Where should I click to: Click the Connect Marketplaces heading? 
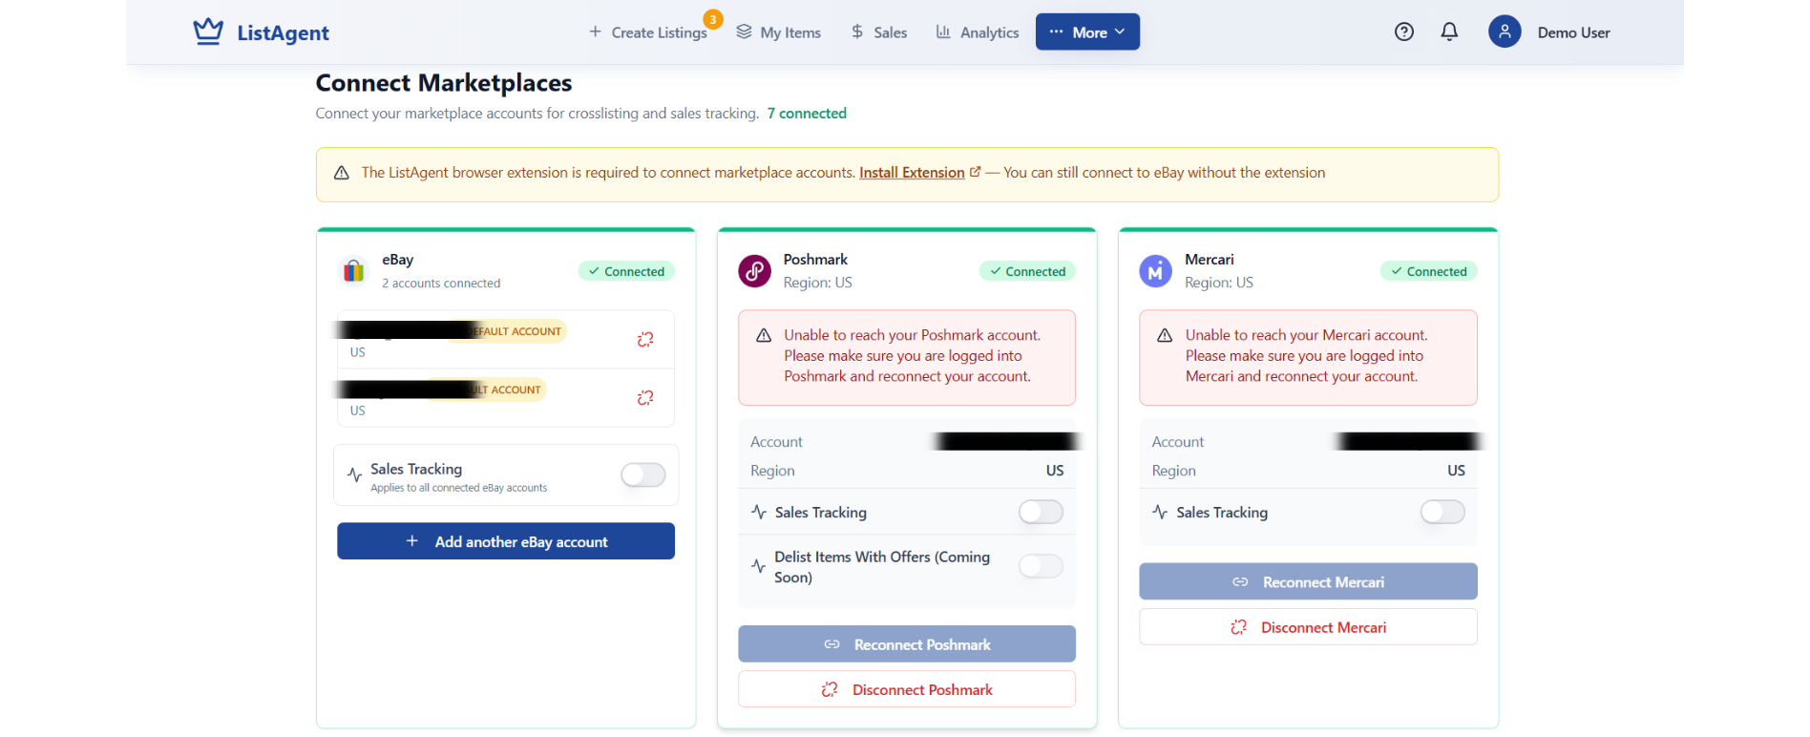pos(444,83)
